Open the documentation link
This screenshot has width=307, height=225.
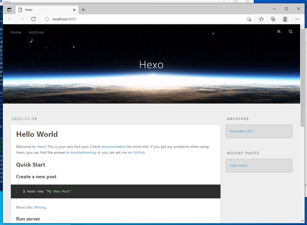[114, 147]
